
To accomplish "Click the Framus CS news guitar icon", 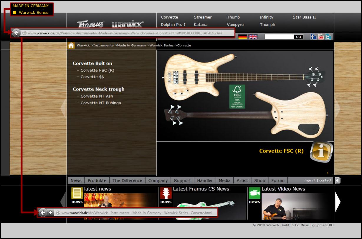I will tap(166, 193).
